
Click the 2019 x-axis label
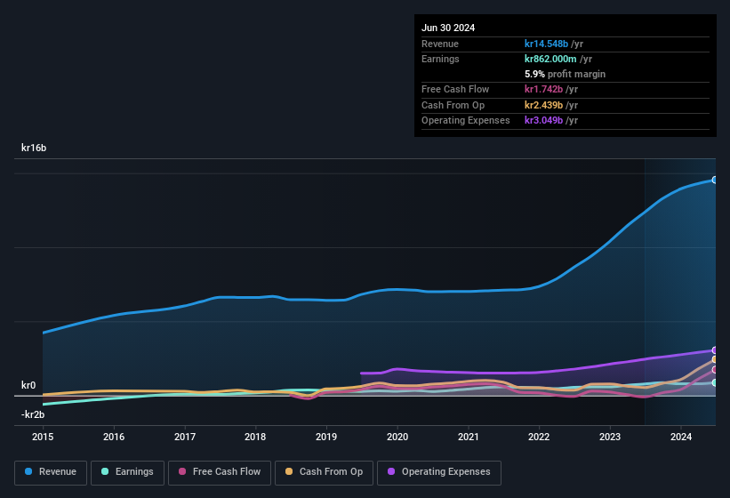coord(326,437)
